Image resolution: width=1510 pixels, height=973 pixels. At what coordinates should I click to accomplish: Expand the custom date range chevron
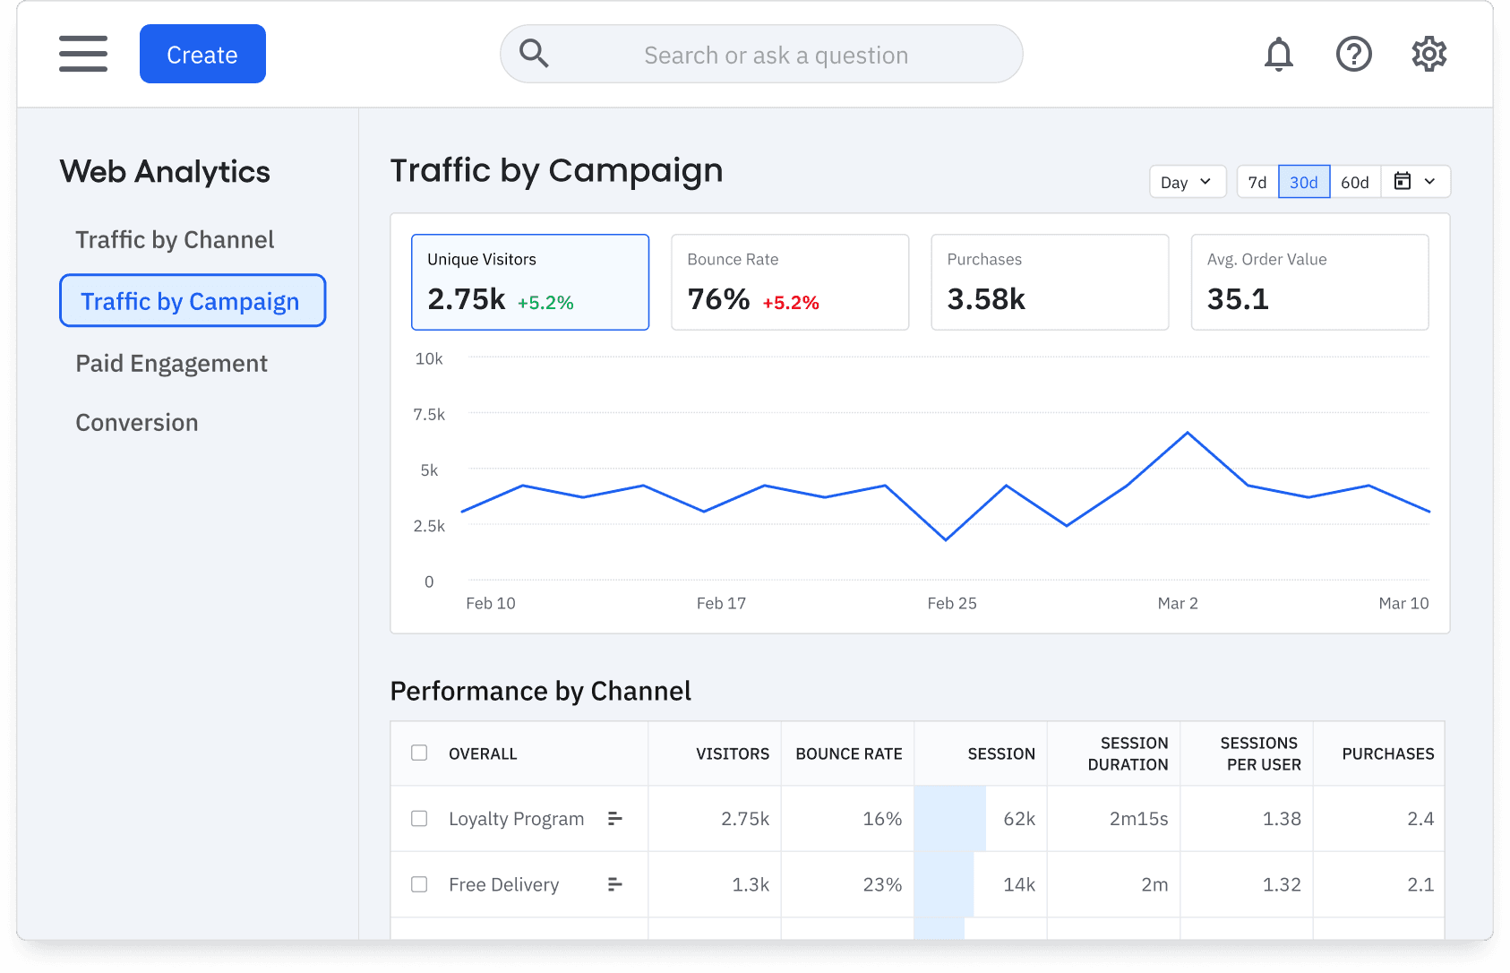click(x=1430, y=182)
